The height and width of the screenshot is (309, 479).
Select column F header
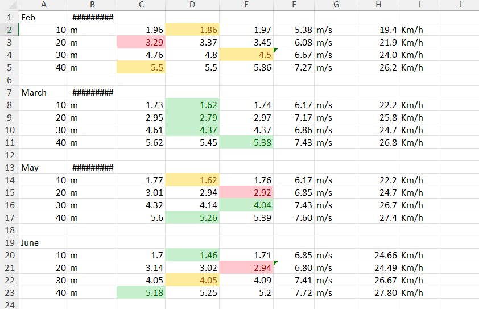294,5
